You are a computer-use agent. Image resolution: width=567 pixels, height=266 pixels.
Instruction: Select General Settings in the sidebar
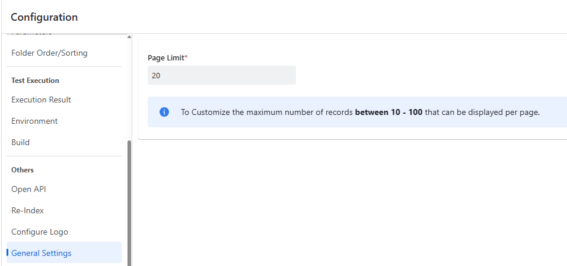[42, 253]
